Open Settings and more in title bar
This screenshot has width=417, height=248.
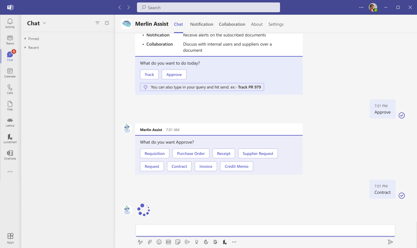361,7
